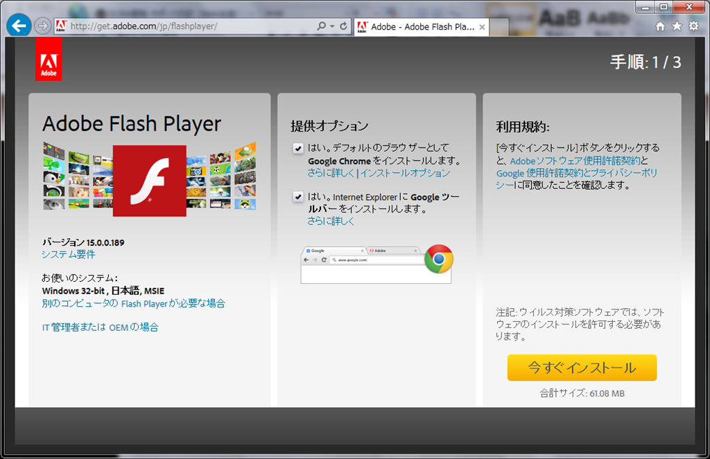Click the Chrome logo in the preview image
Screen dimensions: 710x459
pos(438,259)
